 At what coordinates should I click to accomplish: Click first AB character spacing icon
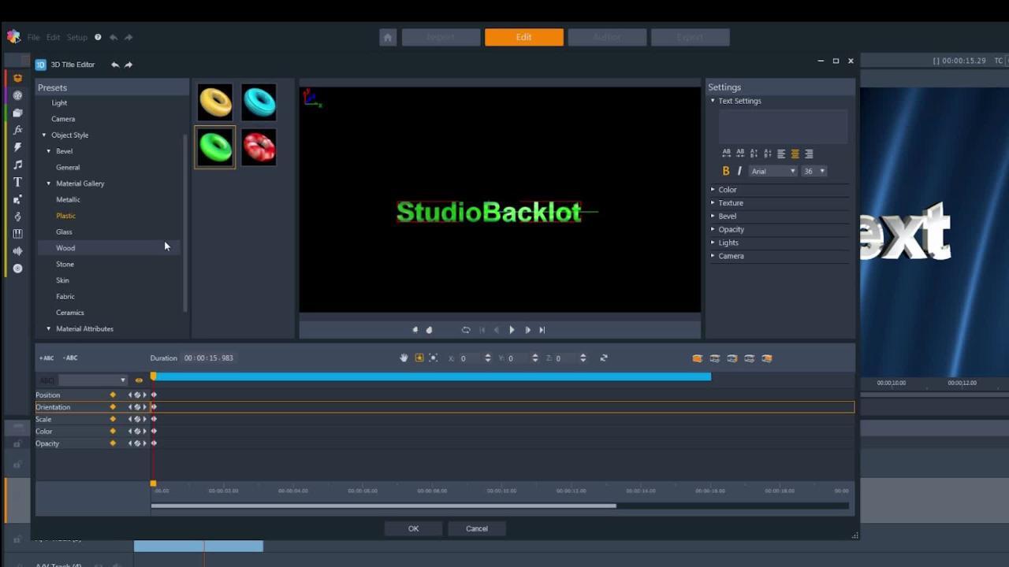[726, 154]
